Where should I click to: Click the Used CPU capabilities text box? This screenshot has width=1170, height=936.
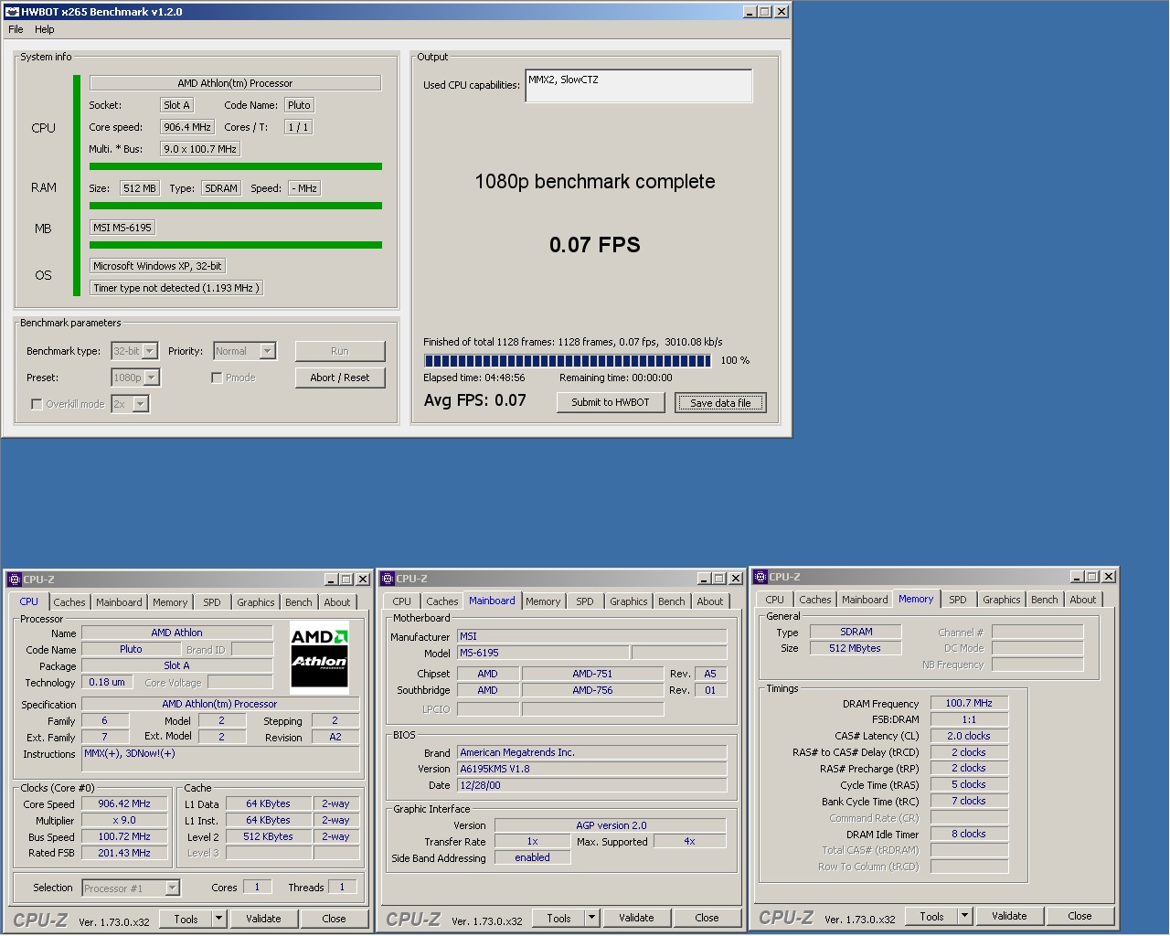[x=639, y=86]
